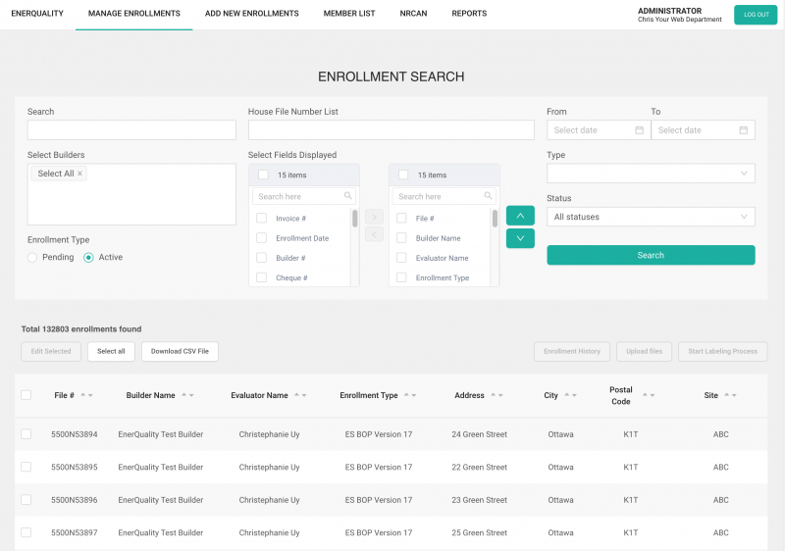
Task: Sort Evaluator Name column descending
Action: click(304, 395)
